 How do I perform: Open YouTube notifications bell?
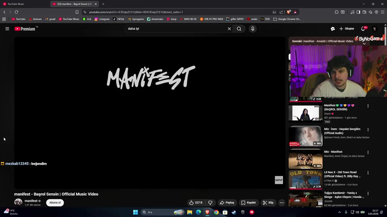[363, 29]
